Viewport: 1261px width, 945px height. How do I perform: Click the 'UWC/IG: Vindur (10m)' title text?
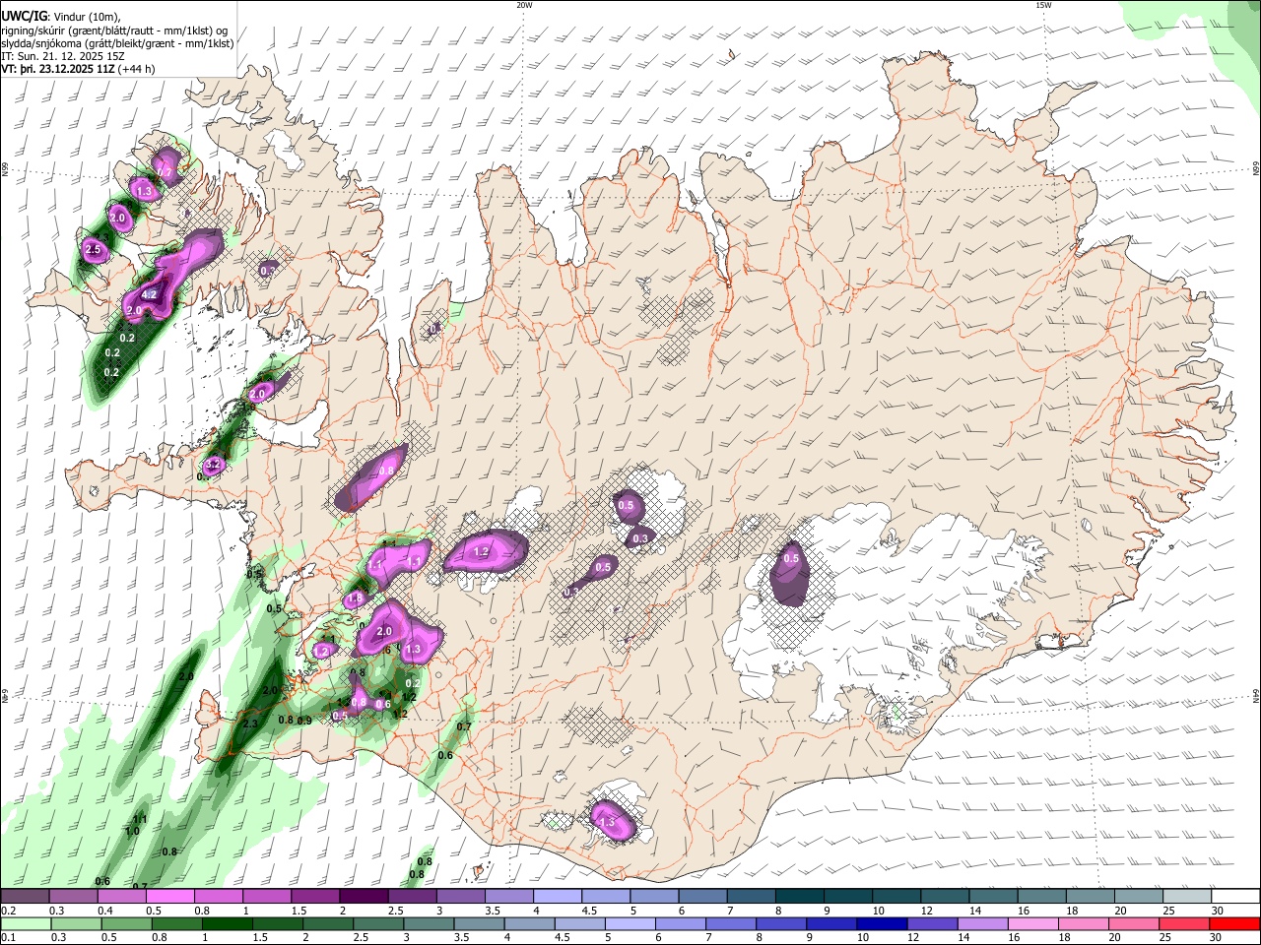(61, 17)
